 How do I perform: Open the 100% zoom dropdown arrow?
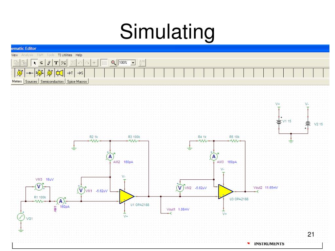tap(133, 63)
